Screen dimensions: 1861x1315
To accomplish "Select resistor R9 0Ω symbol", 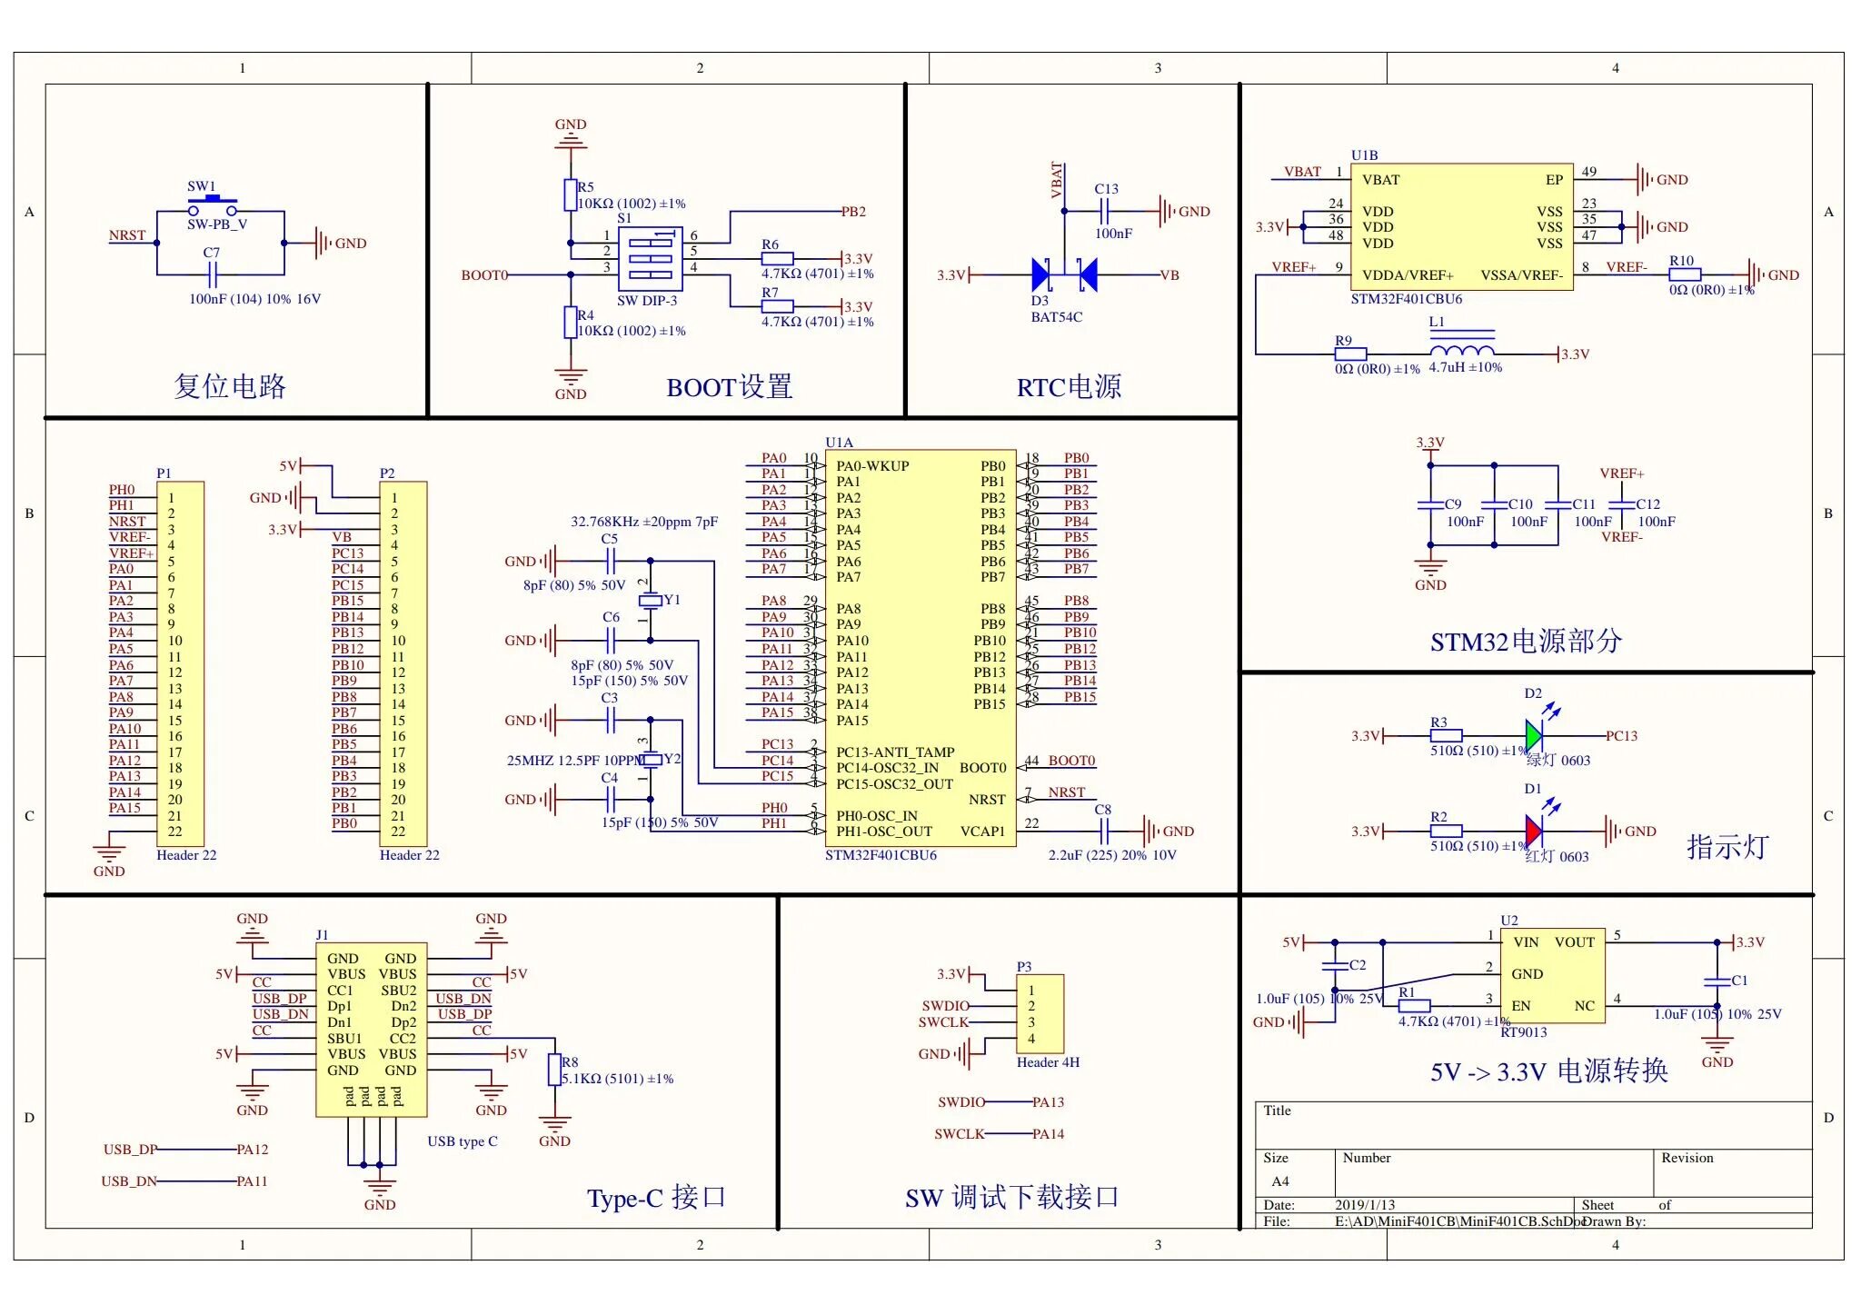I will tap(1350, 354).
